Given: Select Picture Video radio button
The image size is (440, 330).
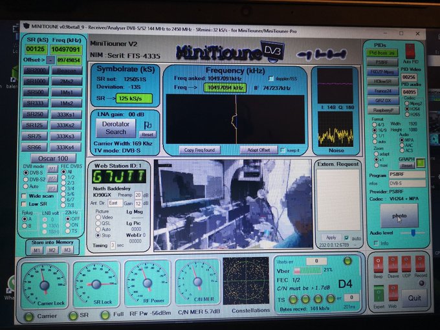Looking at the screenshot, I should pos(98,217).
